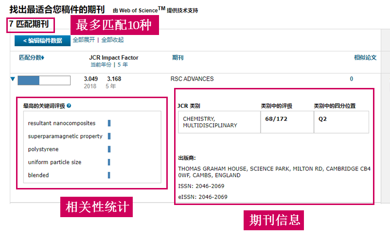
Task: Sort by 期刊 column header
Action: [x=178, y=58]
